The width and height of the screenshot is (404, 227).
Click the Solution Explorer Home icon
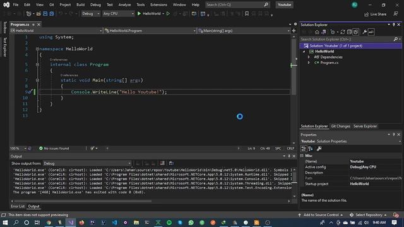tap(317, 32)
